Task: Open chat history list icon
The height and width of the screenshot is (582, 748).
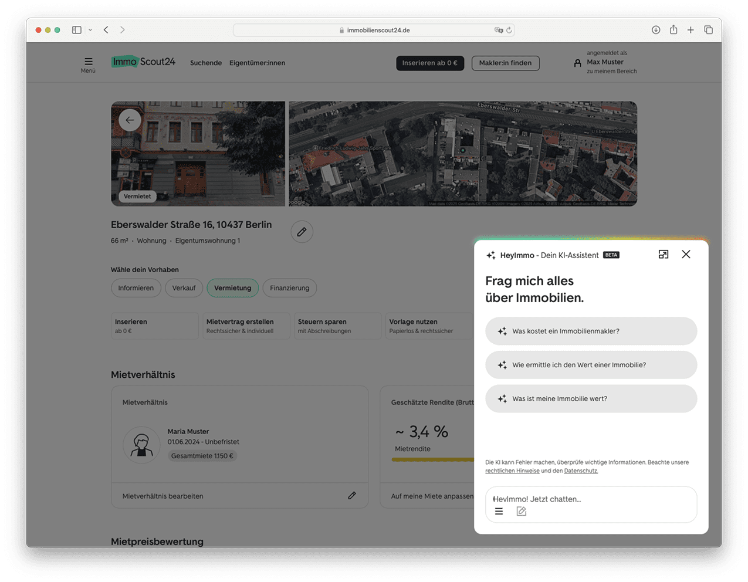Action: click(499, 512)
